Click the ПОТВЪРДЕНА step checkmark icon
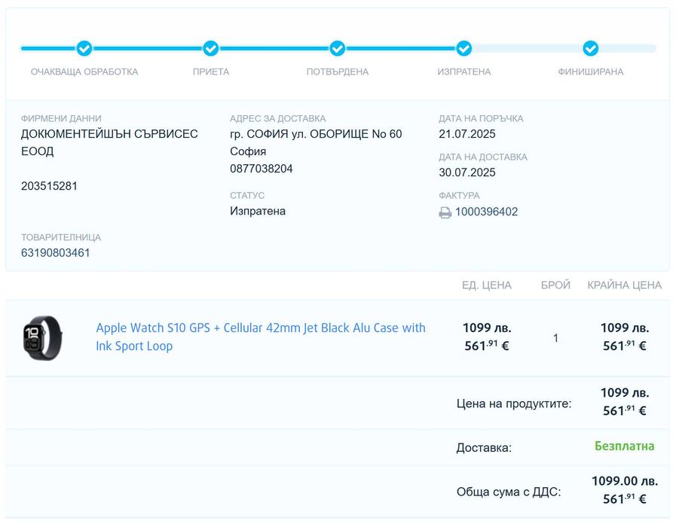The height and width of the screenshot is (527, 676). pyautogui.click(x=338, y=48)
